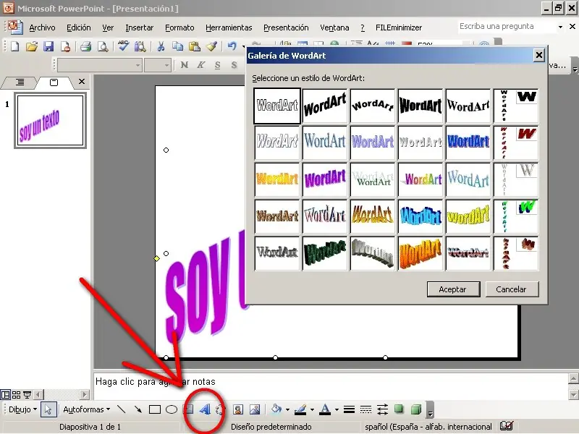Select slide 1 thumbnail
Image resolution: width=579 pixels, height=434 pixels.
click(x=50, y=120)
